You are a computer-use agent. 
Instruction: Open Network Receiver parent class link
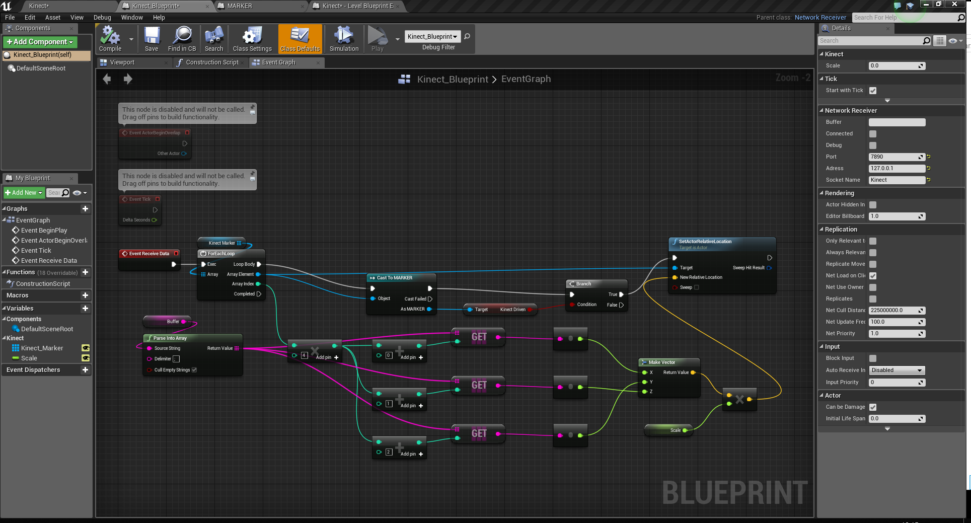[820, 18]
